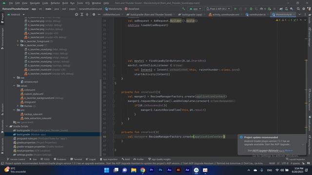
Task: Open the Logcat tool window
Action: (x=91, y=159)
